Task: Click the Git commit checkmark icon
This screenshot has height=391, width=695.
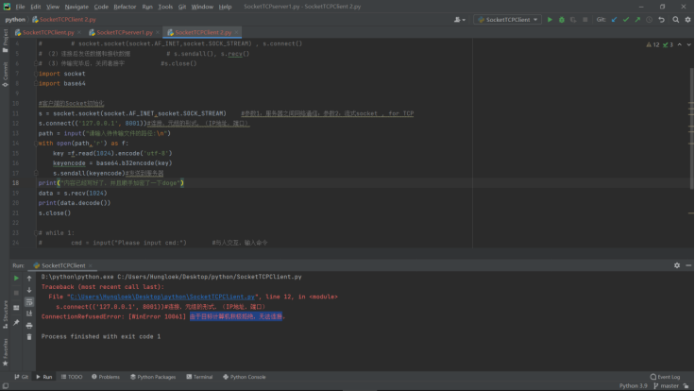Action: [x=626, y=19]
